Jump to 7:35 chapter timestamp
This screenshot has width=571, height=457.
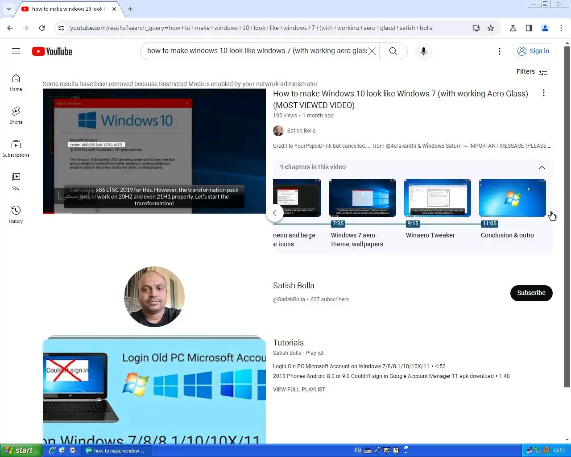tap(338, 224)
